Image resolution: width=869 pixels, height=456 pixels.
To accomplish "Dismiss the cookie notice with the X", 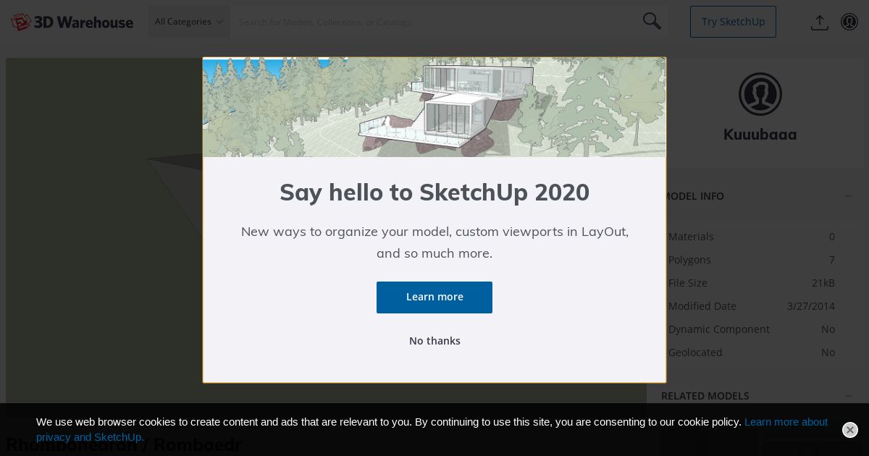I will click(x=850, y=430).
